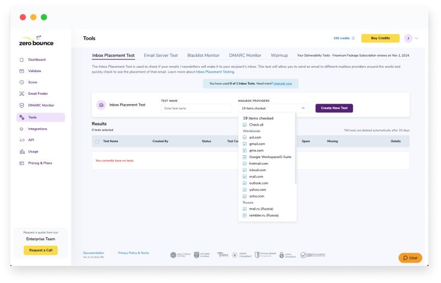This screenshot has height=283, width=441.
Task: Click the provider list scrollbar
Action: point(296,149)
